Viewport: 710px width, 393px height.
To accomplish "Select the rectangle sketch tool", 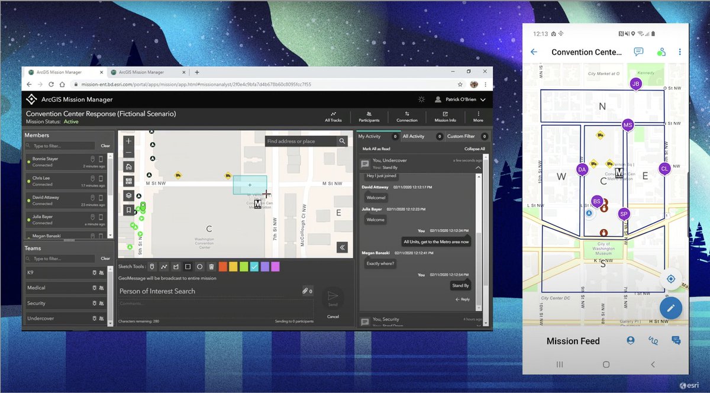I will pos(188,267).
